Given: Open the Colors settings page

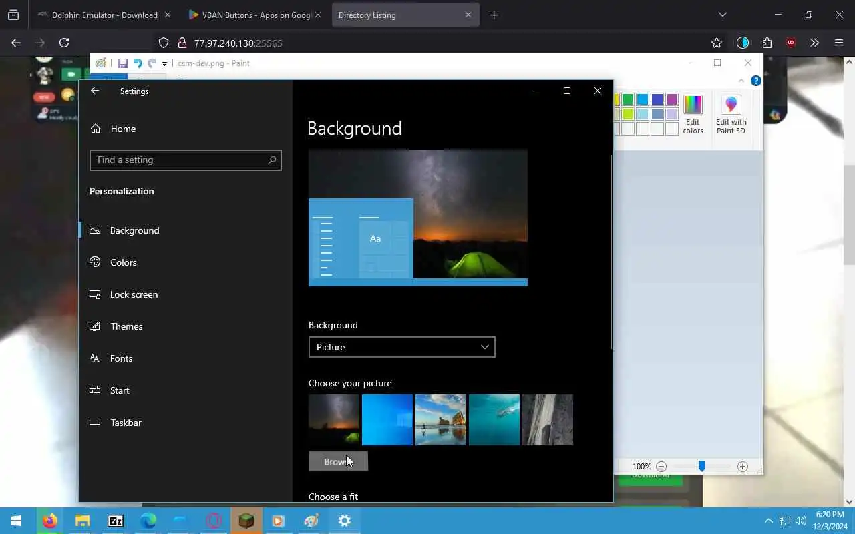Looking at the screenshot, I should point(186,262).
